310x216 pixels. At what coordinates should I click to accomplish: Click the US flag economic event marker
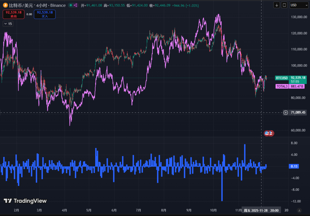tap(267, 133)
